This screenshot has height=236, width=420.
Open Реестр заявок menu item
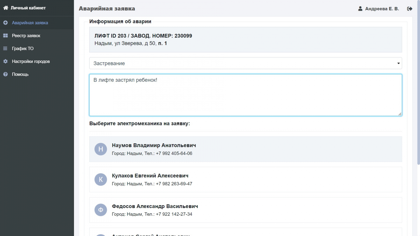(x=26, y=36)
